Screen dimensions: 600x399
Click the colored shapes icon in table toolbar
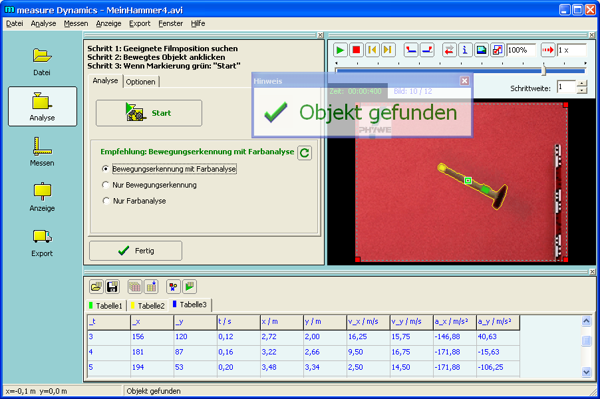174,287
